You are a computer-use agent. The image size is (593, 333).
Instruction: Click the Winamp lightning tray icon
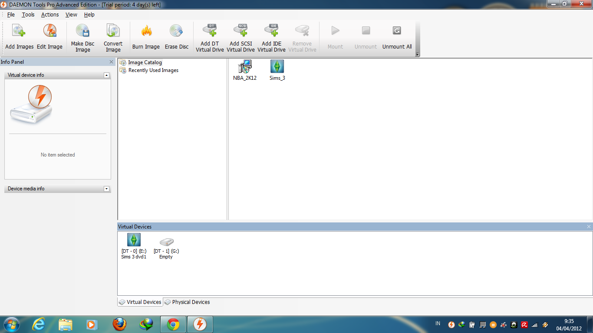coord(545,325)
